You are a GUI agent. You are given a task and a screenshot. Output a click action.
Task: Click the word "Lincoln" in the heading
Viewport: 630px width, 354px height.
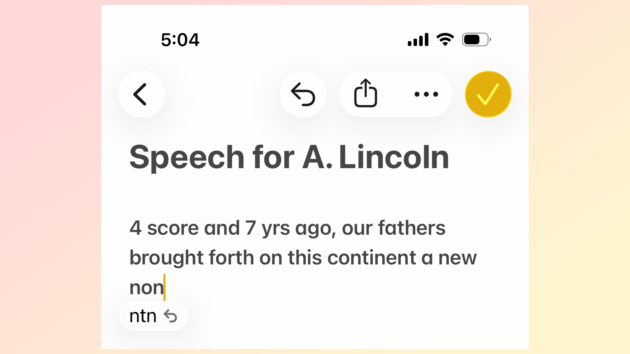point(394,157)
